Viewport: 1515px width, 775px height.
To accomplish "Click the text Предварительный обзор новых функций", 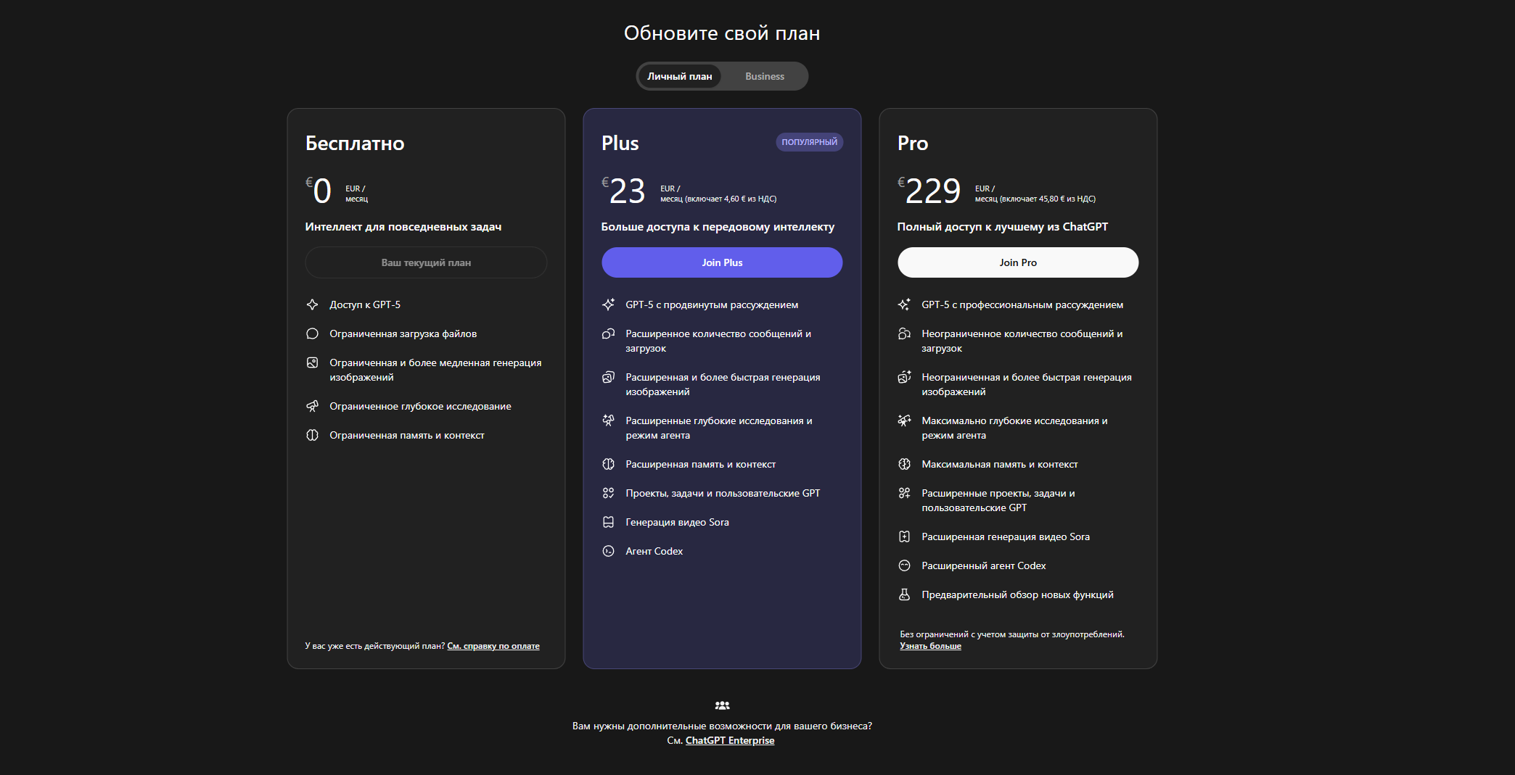I will click(x=1018, y=594).
